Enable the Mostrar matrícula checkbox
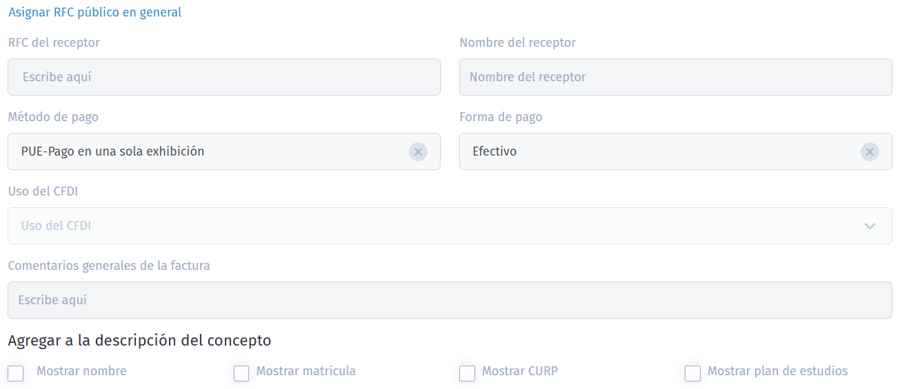 pyautogui.click(x=241, y=373)
